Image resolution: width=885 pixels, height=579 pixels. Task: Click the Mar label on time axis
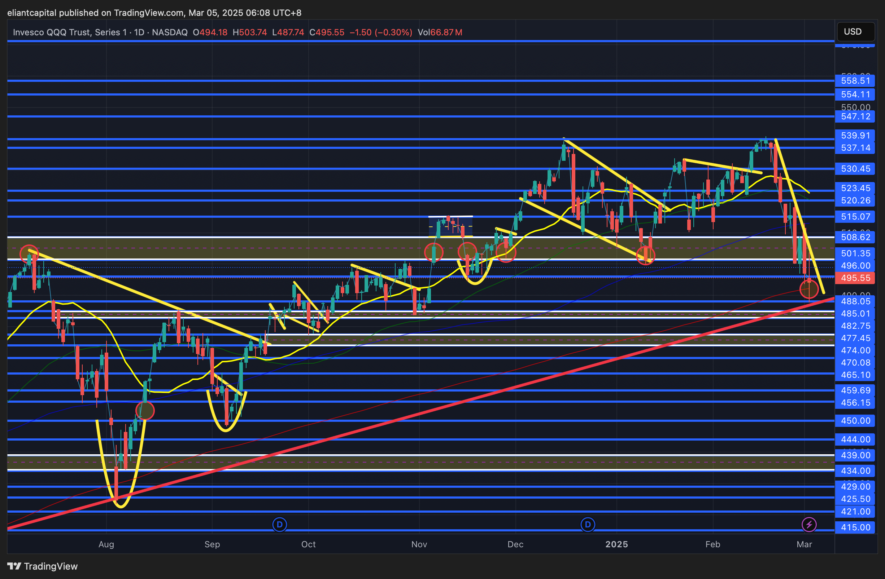804,544
